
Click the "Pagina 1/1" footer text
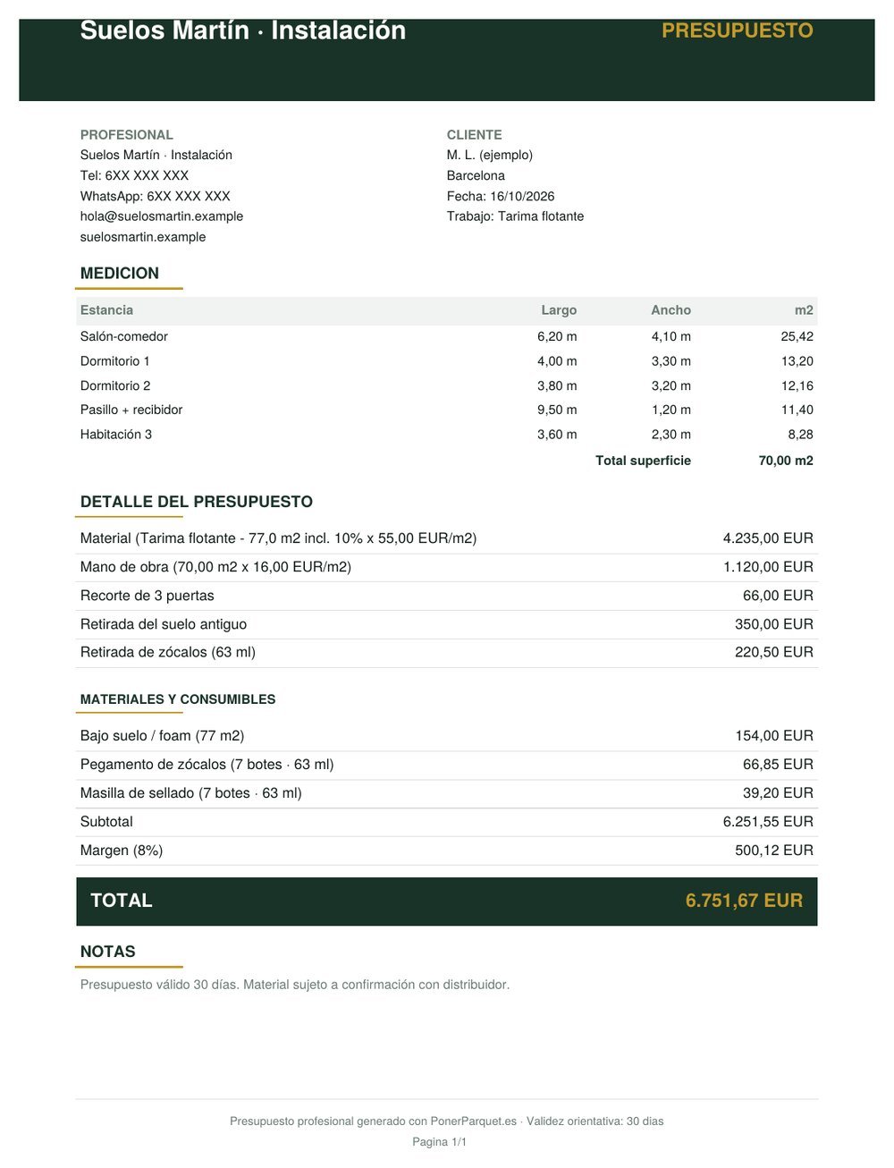coord(440,1142)
